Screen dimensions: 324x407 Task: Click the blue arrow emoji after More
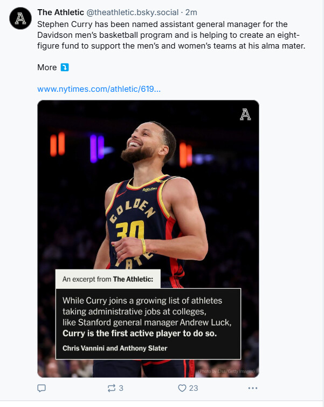coord(65,67)
